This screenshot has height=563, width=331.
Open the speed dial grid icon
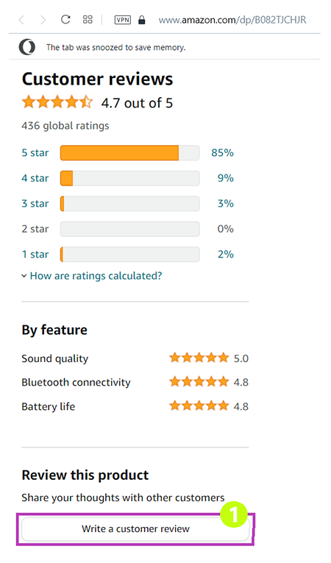pos(88,19)
